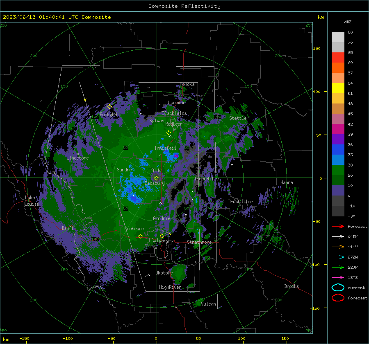
Task: Click the Sundre town label
Action: tap(124, 169)
